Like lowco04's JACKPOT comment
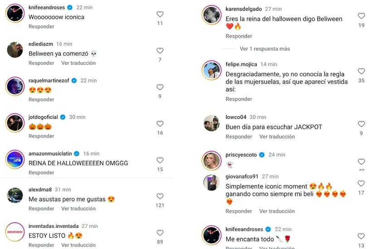This screenshot has width=374, height=249. 361,124
